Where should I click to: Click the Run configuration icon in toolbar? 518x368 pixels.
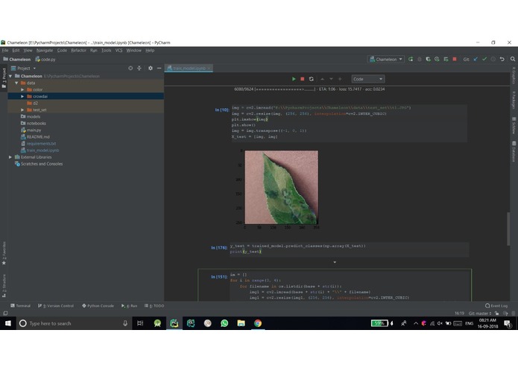pyautogui.click(x=411, y=59)
